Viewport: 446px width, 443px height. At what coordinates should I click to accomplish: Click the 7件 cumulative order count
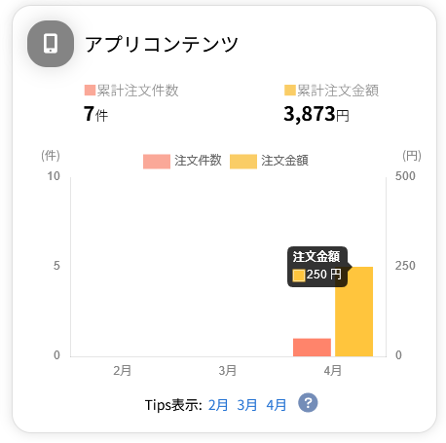click(x=95, y=114)
